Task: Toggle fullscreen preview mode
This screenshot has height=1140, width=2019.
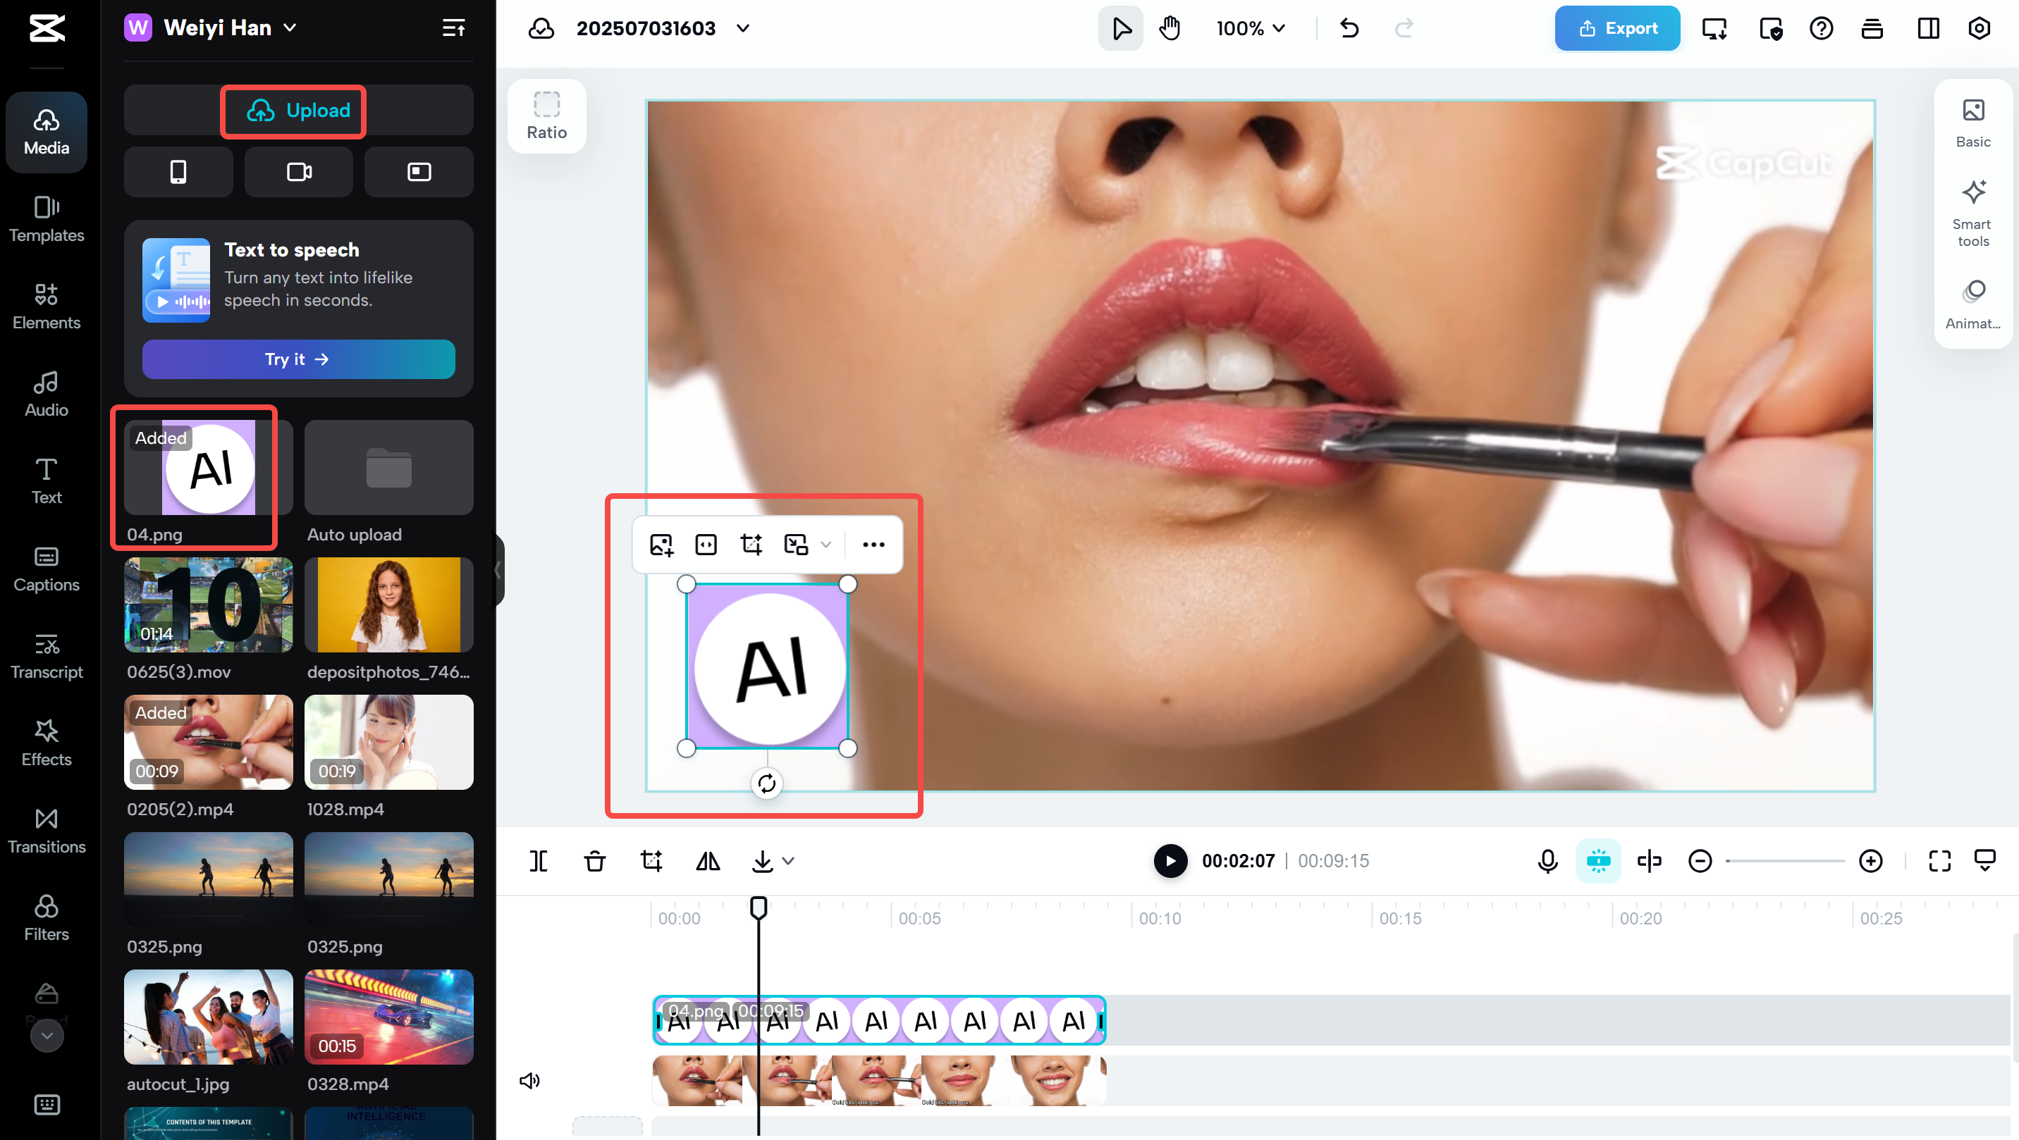Action: [x=1939, y=861]
